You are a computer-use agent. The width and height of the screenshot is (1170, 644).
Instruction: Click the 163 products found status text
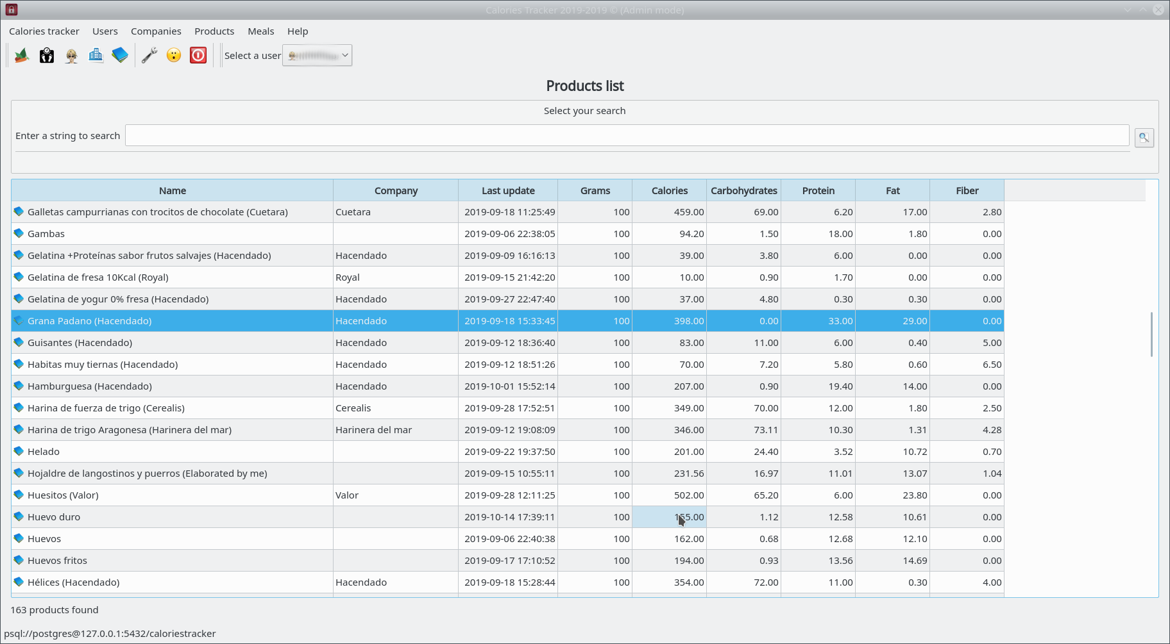[55, 610]
